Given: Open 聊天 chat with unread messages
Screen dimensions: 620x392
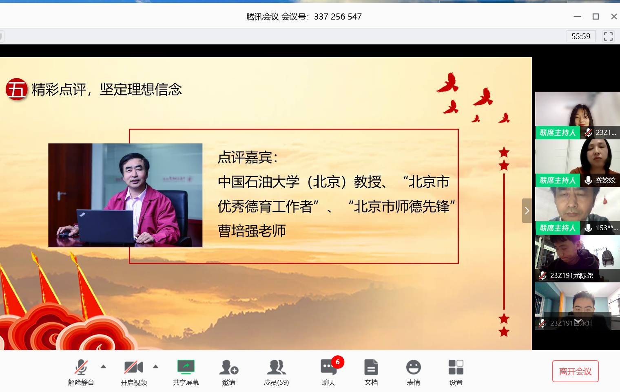Looking at the screenshot, I should click(x=328, y=372).
